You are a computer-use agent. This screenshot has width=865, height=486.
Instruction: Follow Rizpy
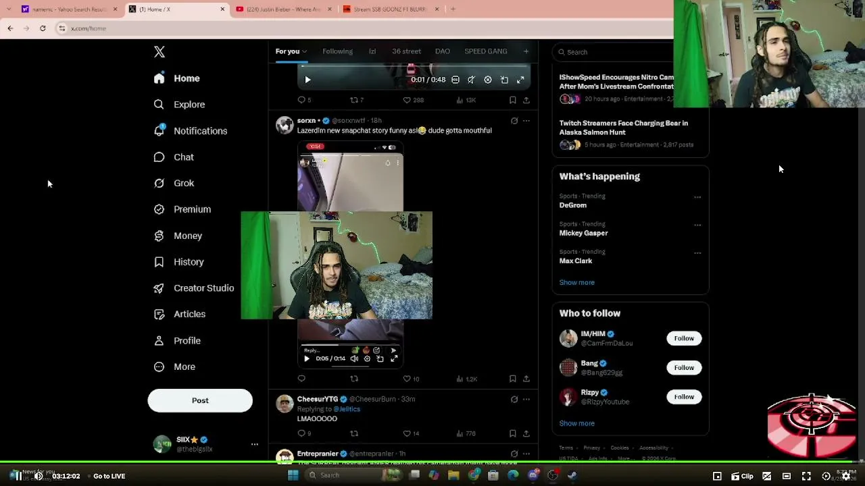684,397
